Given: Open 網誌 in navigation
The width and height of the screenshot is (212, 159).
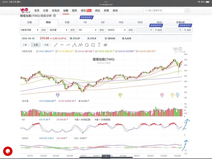Looking at the screenshot, I should click(97, 11).
